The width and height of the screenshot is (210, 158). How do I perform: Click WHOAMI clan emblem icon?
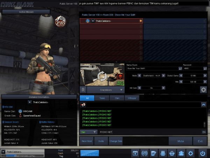[20, 111]
